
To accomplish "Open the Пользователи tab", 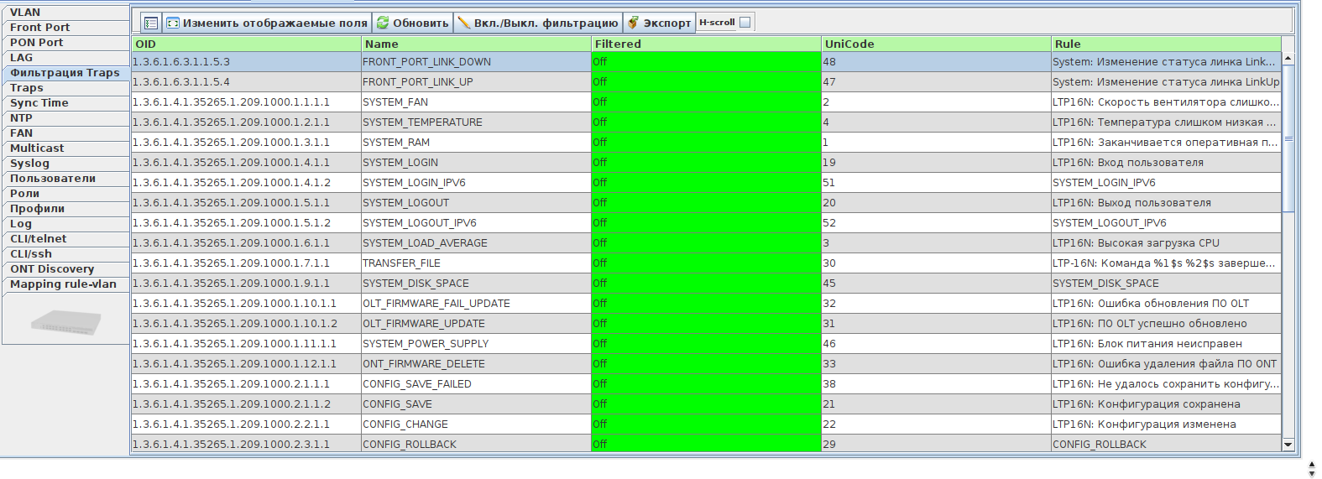I will coord(66,179).
